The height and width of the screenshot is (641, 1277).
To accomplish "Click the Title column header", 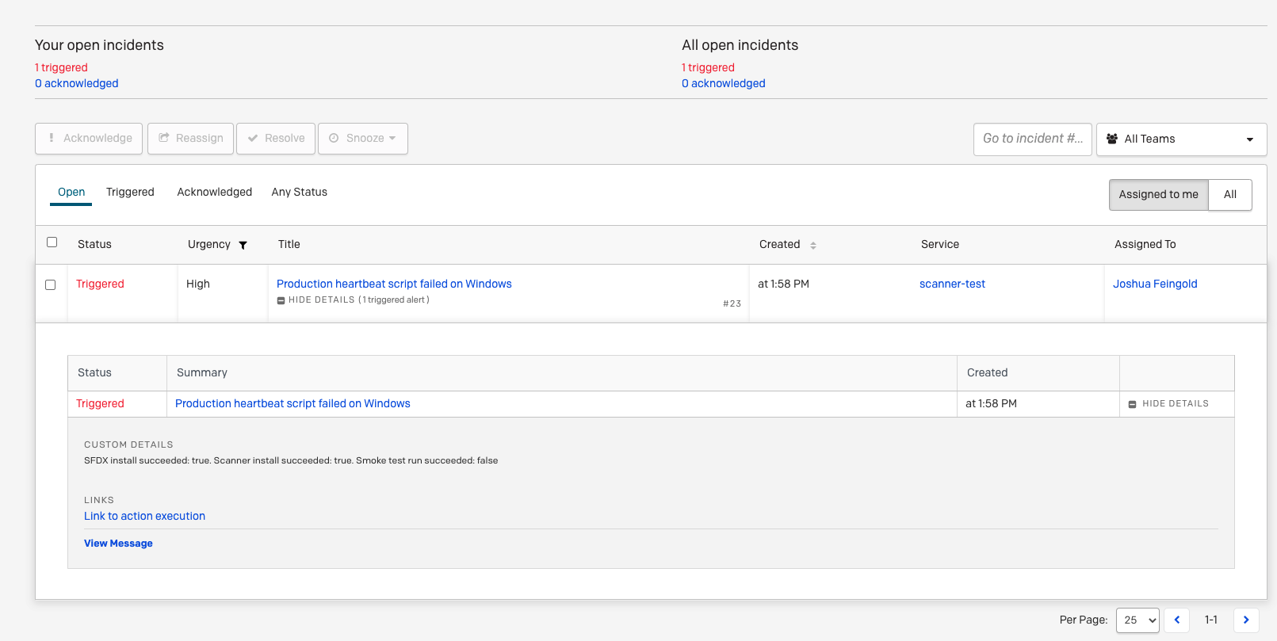I will (x=289, y=245).
